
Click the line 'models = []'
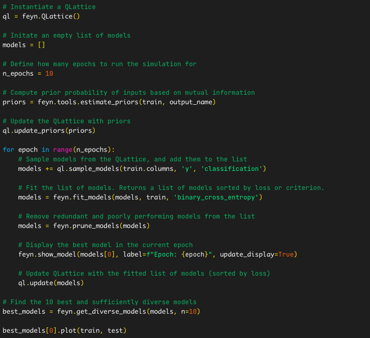click(24, 45)
